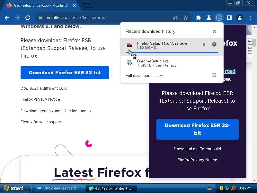Open Chrome's three-dot menu

pos(250,18)
